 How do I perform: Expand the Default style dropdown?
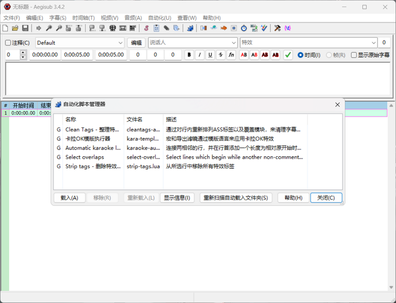click(121, 43)
